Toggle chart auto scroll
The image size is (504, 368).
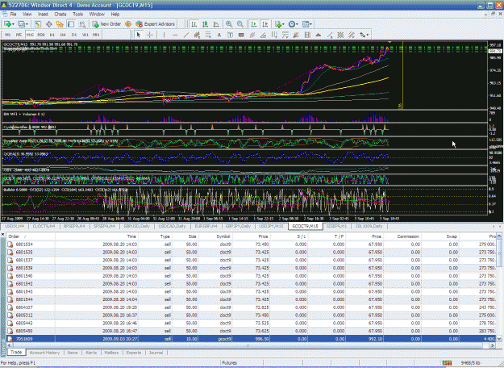pyautogui.click(x=254, y=24)
